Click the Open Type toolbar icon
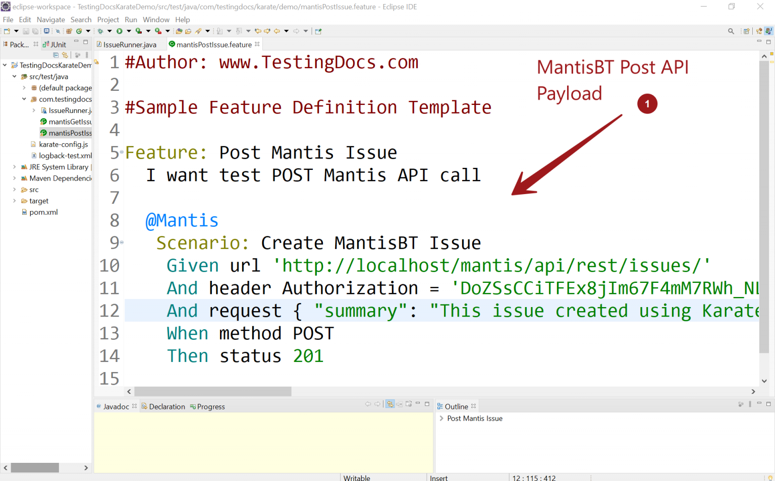775x481 pixels. tap(179, 31)
